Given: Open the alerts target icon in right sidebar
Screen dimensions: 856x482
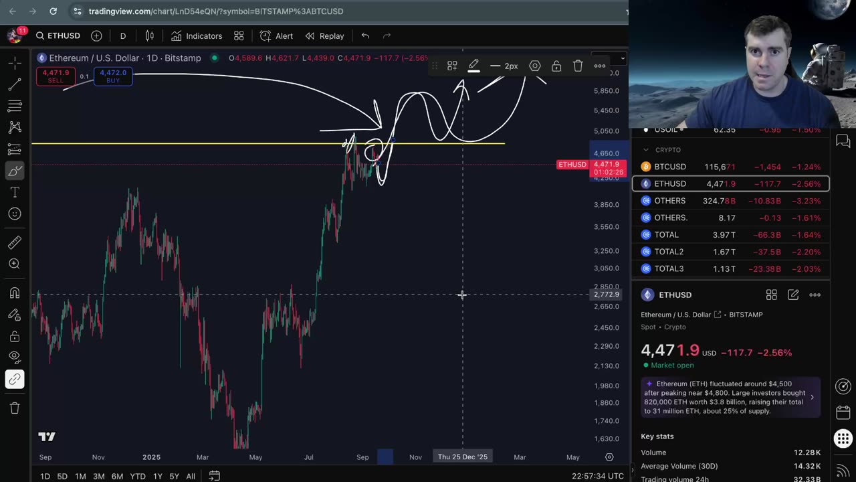Looking at the screenshot, I should (843, 386).
